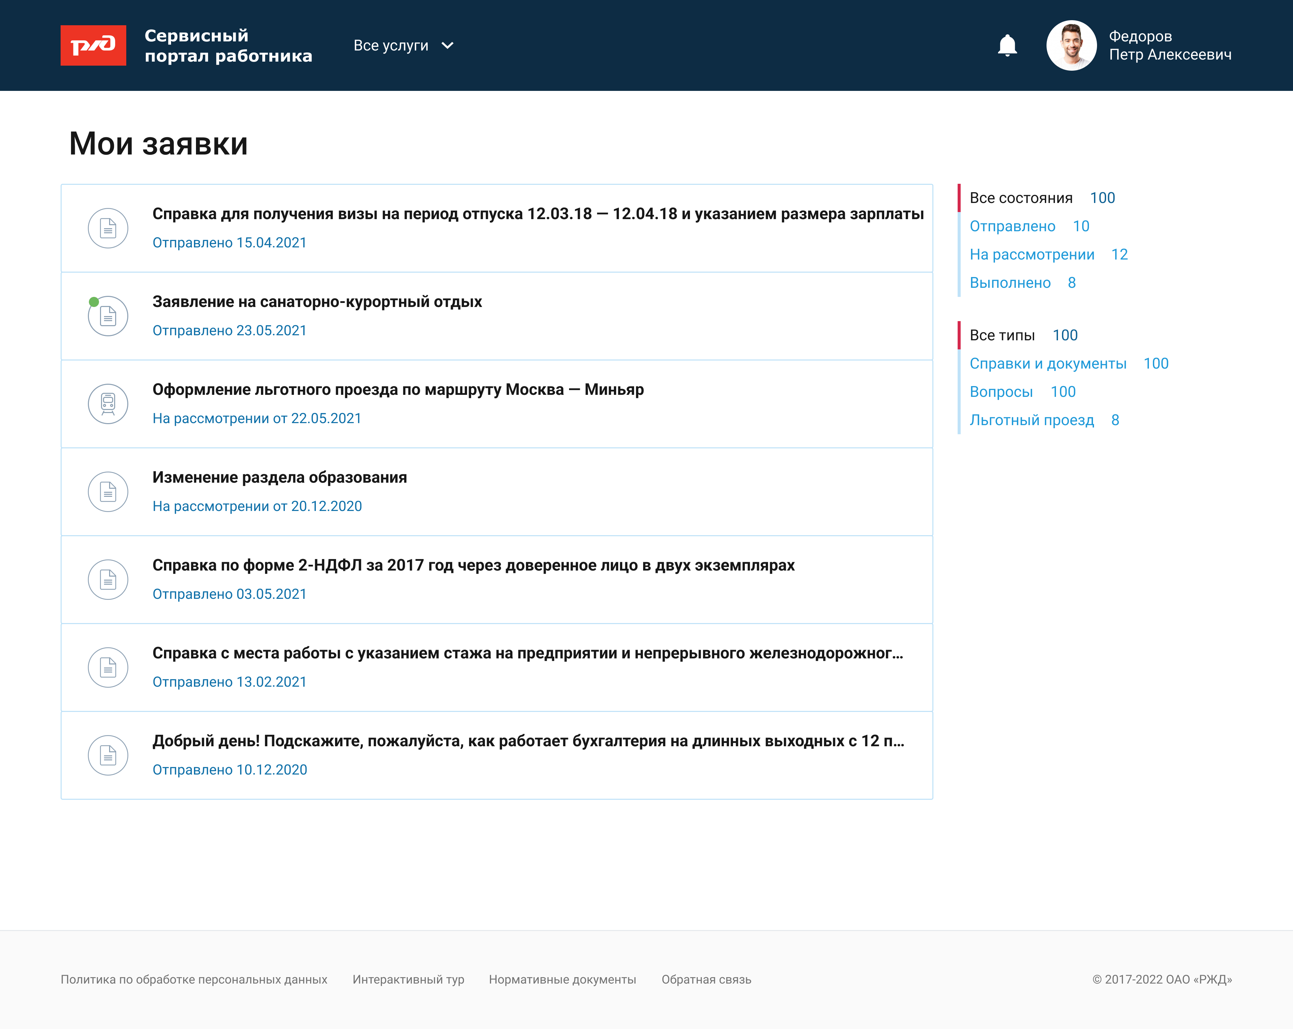Click the document icon for visa certificate request
The width and height of the screenshot is (1293, 1029).
coord(108,228)
